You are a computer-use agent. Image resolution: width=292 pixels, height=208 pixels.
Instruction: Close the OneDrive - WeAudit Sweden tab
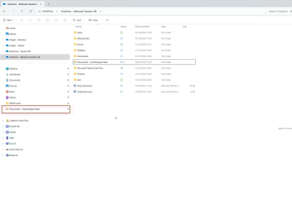point(41,4)
